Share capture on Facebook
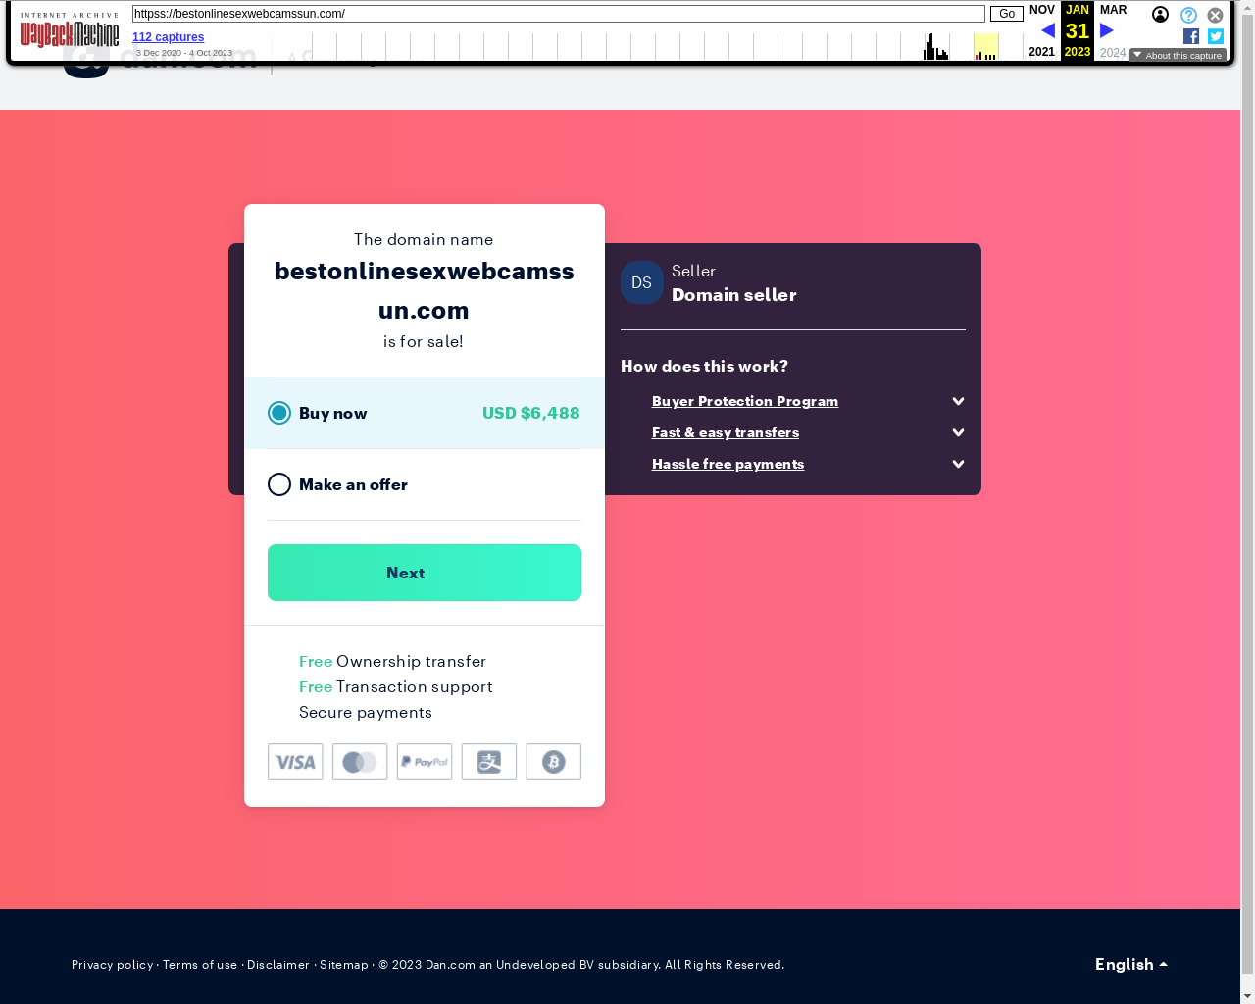The image size is (1255, 1004). [x=1191, y=36]
